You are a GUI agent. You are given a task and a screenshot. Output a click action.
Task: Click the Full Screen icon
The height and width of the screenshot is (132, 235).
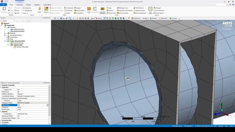pyautogui.click(x=150, y=9)
